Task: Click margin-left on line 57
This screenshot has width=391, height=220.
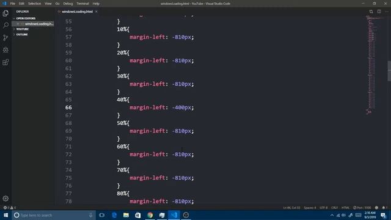Action: (147, 37)
